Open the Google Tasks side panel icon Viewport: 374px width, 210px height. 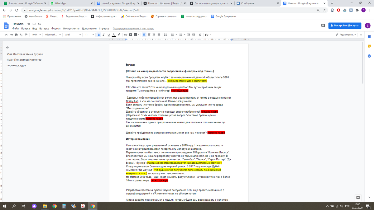point(369,56)
